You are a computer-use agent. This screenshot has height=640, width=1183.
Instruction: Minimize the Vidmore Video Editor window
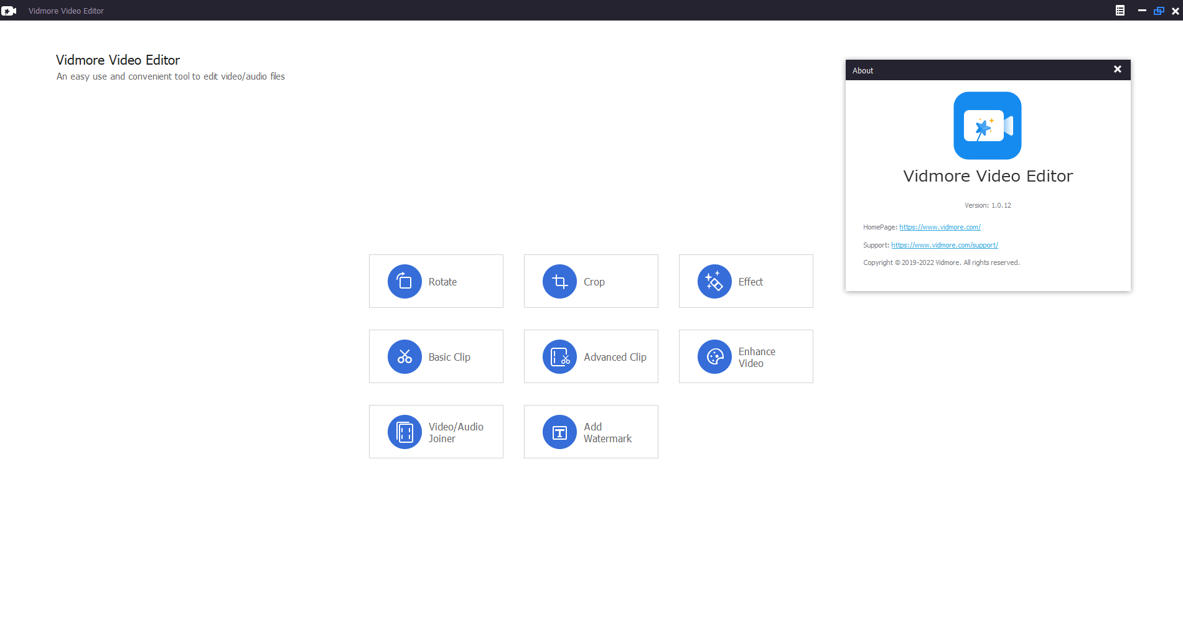pos(1142,11)
